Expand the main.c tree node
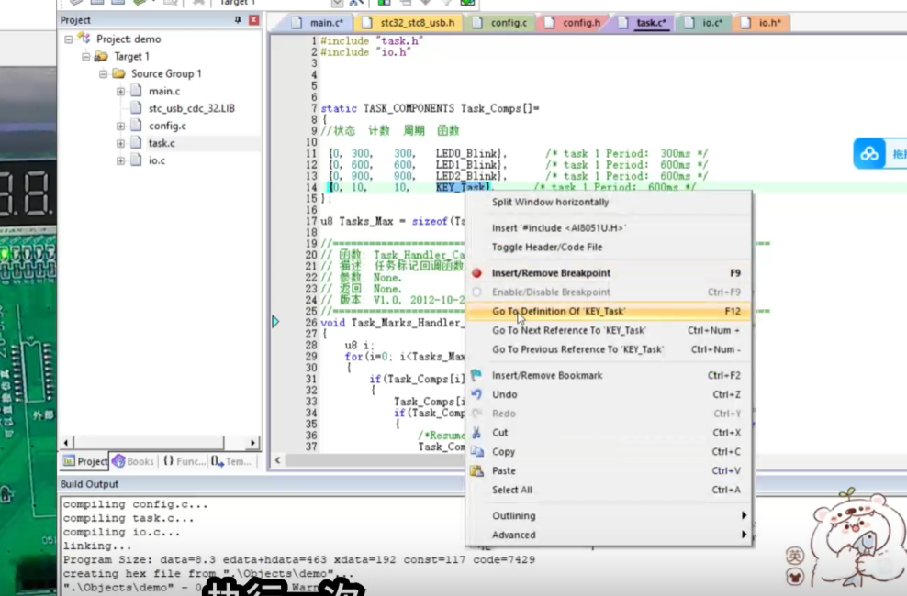Screen dimensions: 907x596 (x=121, y=92)
